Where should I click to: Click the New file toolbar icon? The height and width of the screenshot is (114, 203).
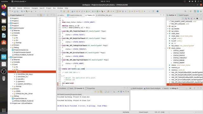pyautogui.click(x=10, y=11)
